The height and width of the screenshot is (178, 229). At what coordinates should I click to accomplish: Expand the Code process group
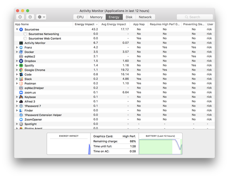coord(17,75)
